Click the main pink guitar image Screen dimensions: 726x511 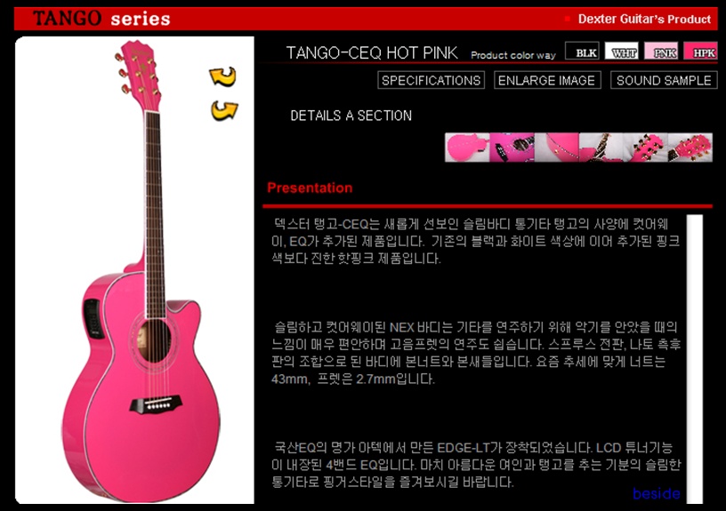point(141,270)
